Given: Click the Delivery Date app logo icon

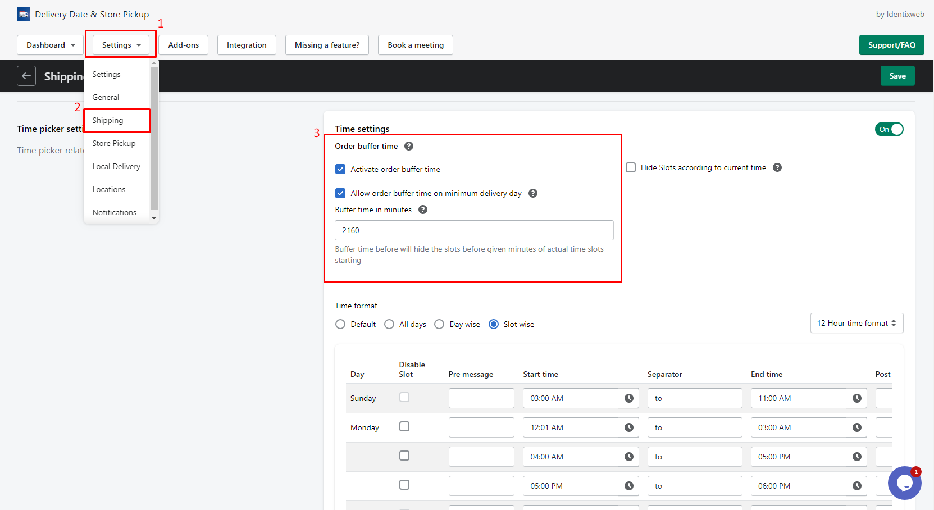Looking at the screenshot, I should click(24, 14).
